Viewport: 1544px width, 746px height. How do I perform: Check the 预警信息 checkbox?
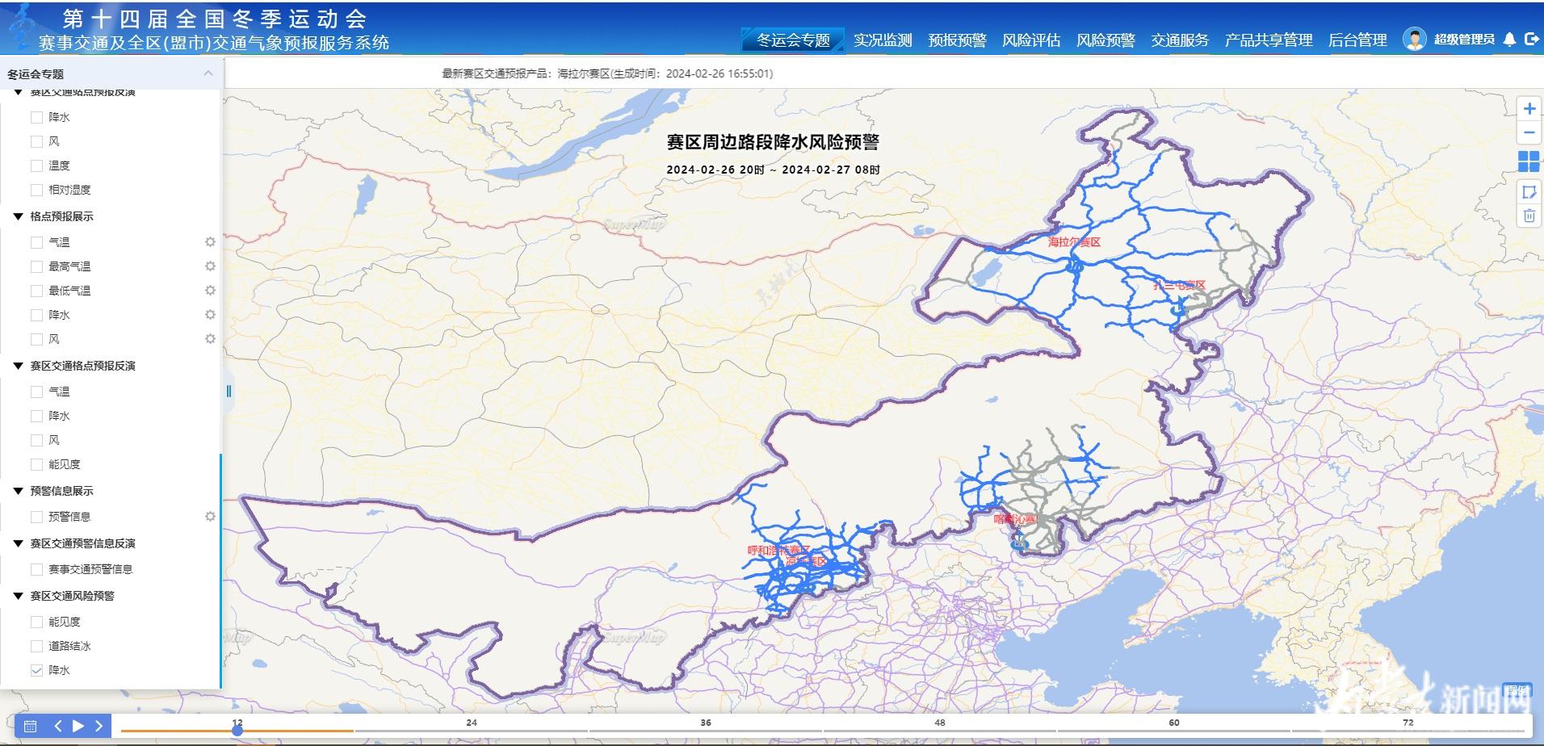pos(36,517)
